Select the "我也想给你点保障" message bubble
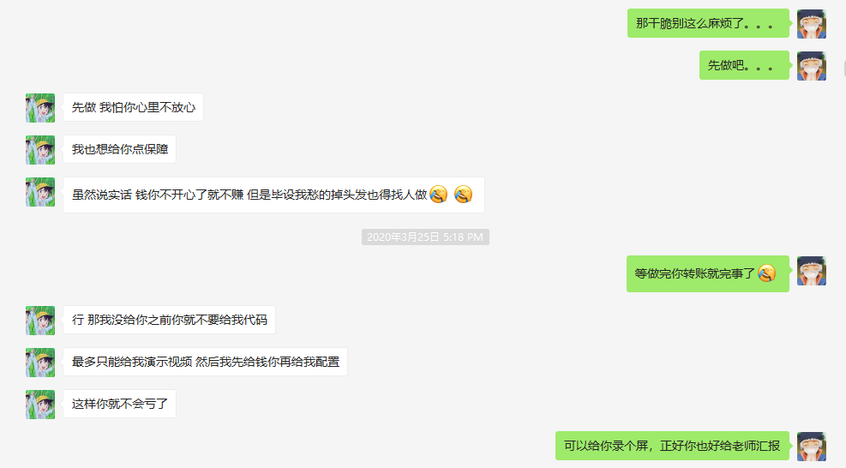Image resolution: width=846 pixels, height=468 pixels. 120,149
